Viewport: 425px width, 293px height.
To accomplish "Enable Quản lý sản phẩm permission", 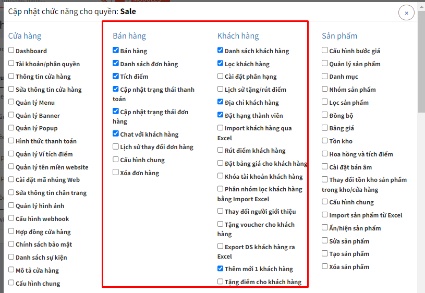I will point(325,64).
